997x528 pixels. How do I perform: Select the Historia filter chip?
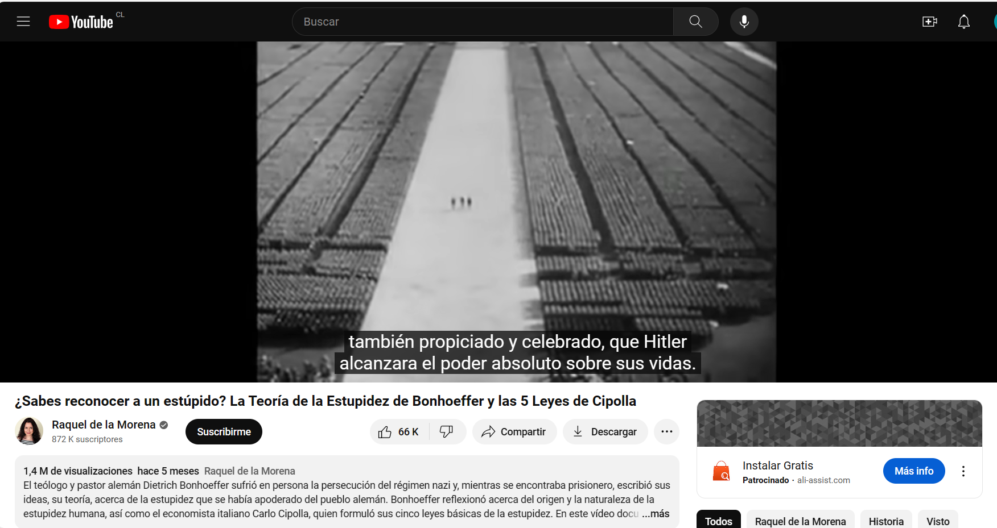click(x=886, y=520)
